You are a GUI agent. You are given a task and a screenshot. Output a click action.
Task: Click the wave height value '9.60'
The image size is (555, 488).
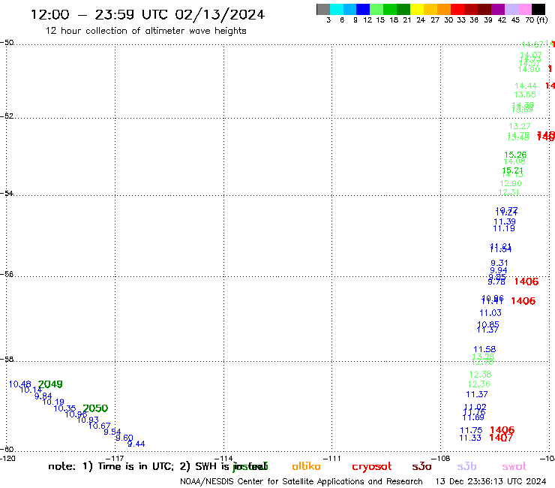point(124,438)
